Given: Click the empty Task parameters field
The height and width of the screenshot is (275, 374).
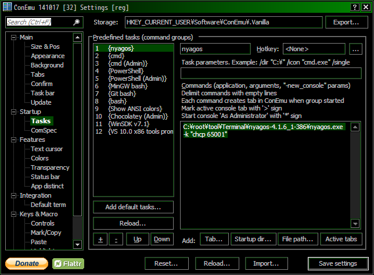Looking at the screenshot, I should (x=271, y=73).
